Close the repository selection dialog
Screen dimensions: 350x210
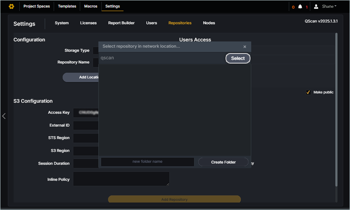(245, 46)
